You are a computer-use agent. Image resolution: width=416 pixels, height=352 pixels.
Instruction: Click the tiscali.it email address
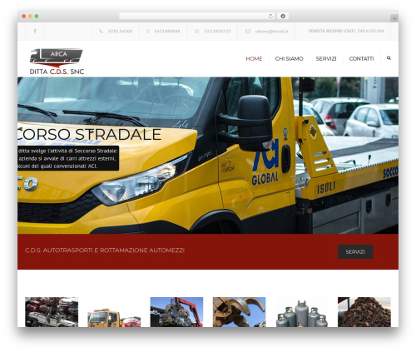(272, 31)
